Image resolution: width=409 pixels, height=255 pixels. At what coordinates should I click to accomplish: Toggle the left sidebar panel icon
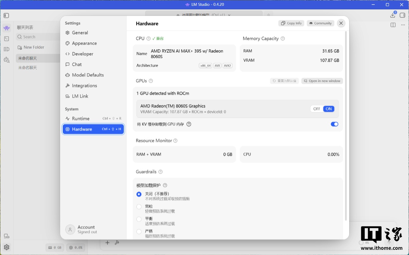point(6,16)
